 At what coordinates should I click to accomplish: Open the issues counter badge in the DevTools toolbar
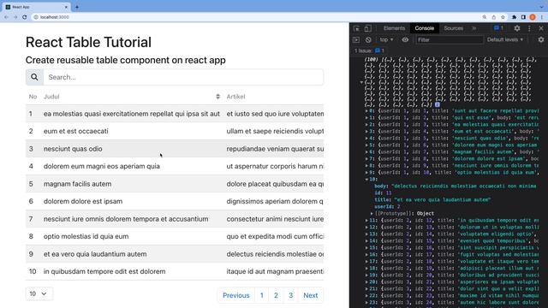click(x=498, y=28)
